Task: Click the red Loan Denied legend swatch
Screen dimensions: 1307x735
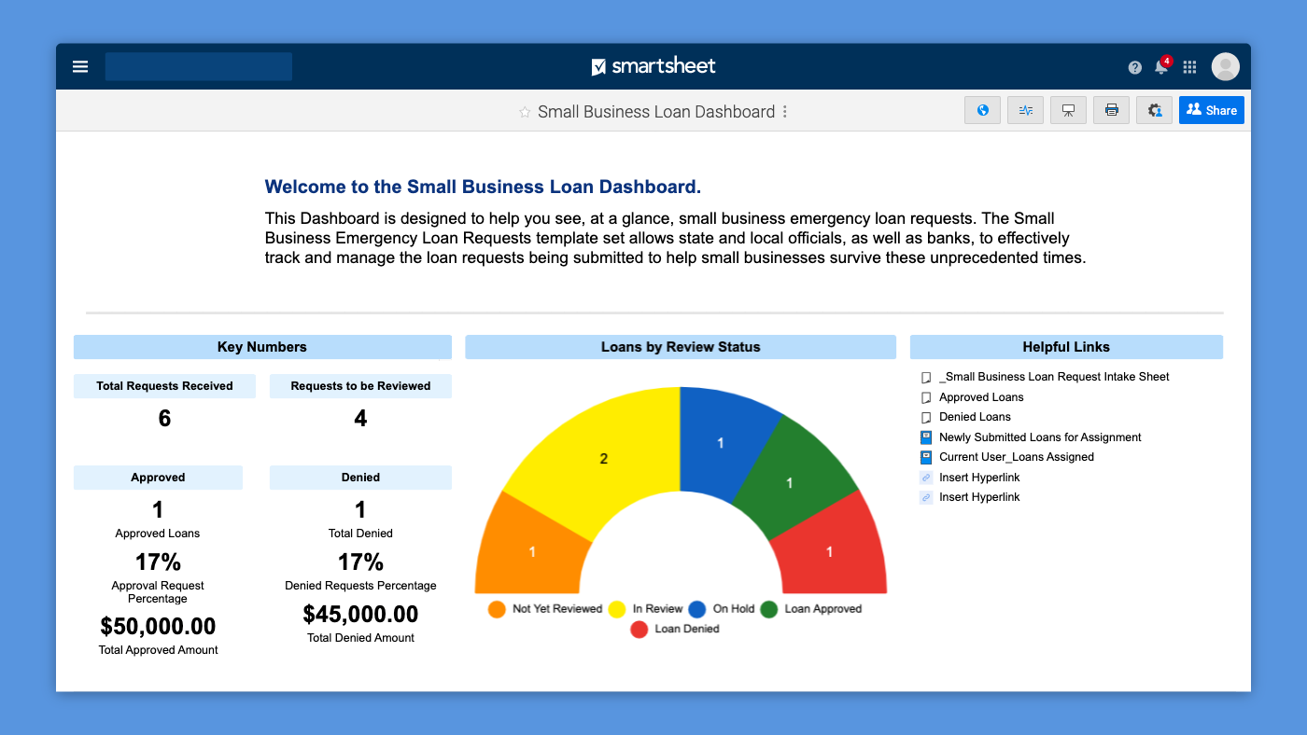Action: (x=639, y=630)
